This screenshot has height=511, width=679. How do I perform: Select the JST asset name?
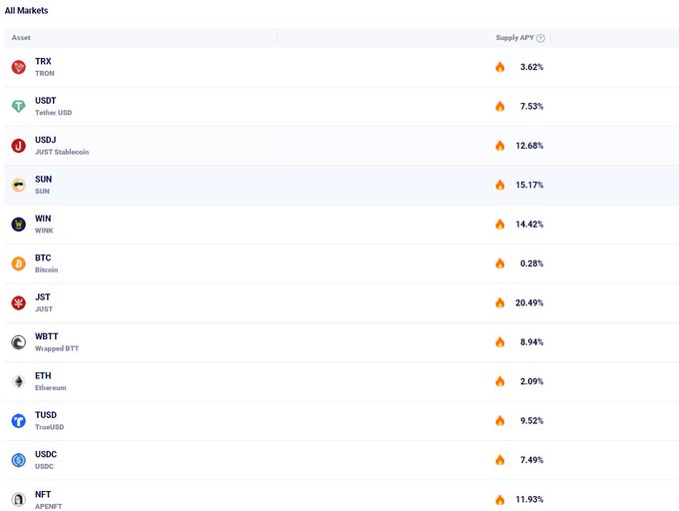pyautogui.click(x=42, y=297)
